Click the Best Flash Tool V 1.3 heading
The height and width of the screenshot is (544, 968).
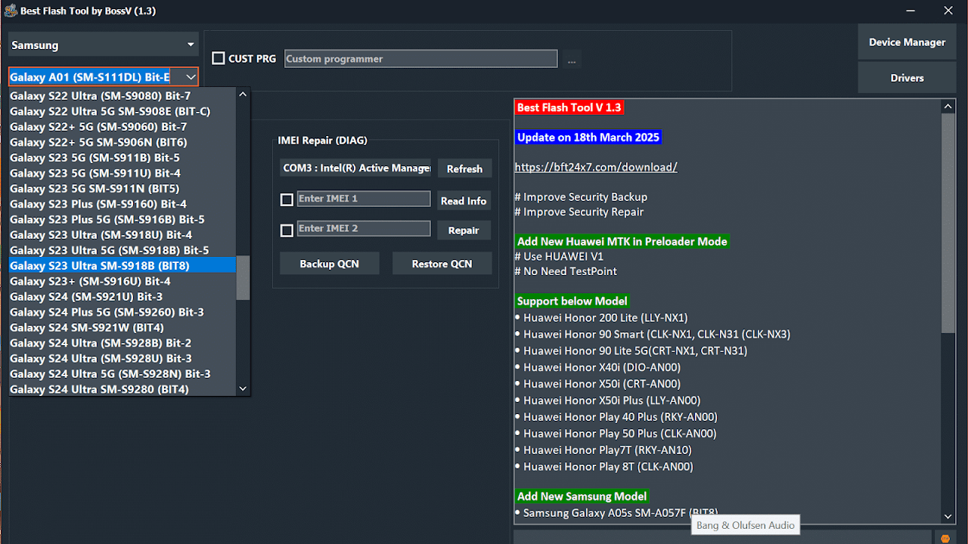click(x=569, y=107)
